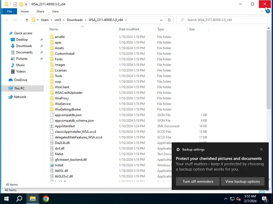Select the appcompatdb.json file icon

(x=52, y=115)
